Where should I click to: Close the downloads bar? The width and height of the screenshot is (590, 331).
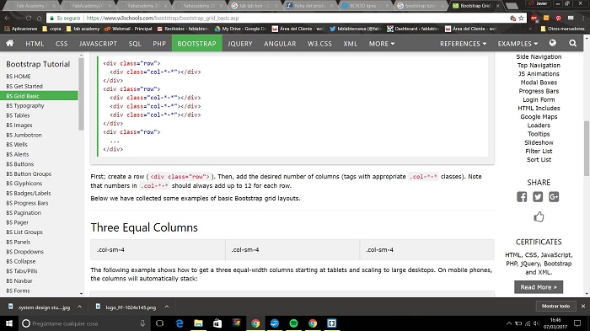point(583,307)
